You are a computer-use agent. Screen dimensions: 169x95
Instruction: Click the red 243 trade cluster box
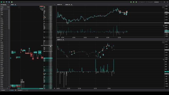pyautogui.click(x=31, y=55)
